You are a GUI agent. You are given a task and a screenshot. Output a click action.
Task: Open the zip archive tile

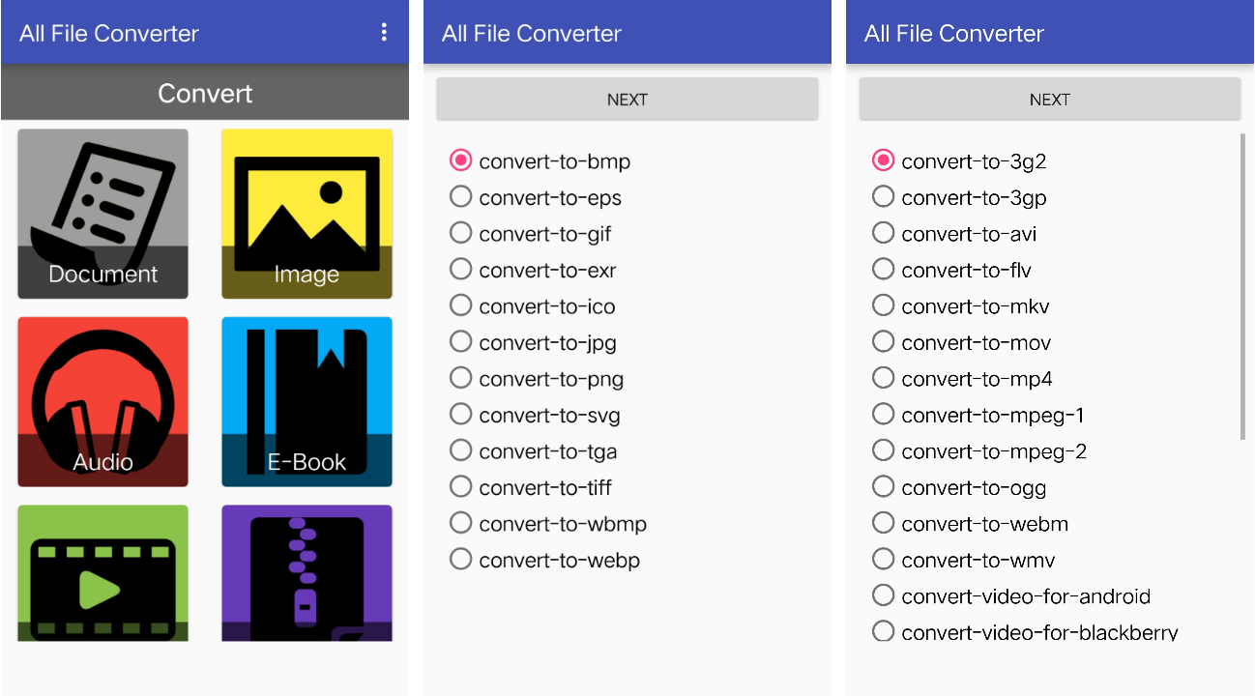[306, 573]
